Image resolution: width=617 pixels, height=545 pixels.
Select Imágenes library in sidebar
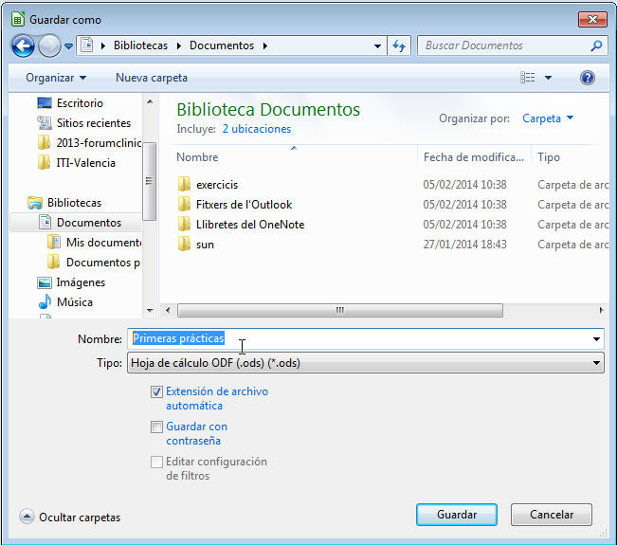tap(81, 282)
